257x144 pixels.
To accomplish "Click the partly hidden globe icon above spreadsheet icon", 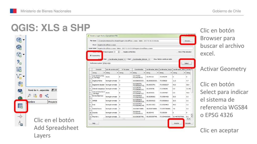I will (x=20, y=98).
